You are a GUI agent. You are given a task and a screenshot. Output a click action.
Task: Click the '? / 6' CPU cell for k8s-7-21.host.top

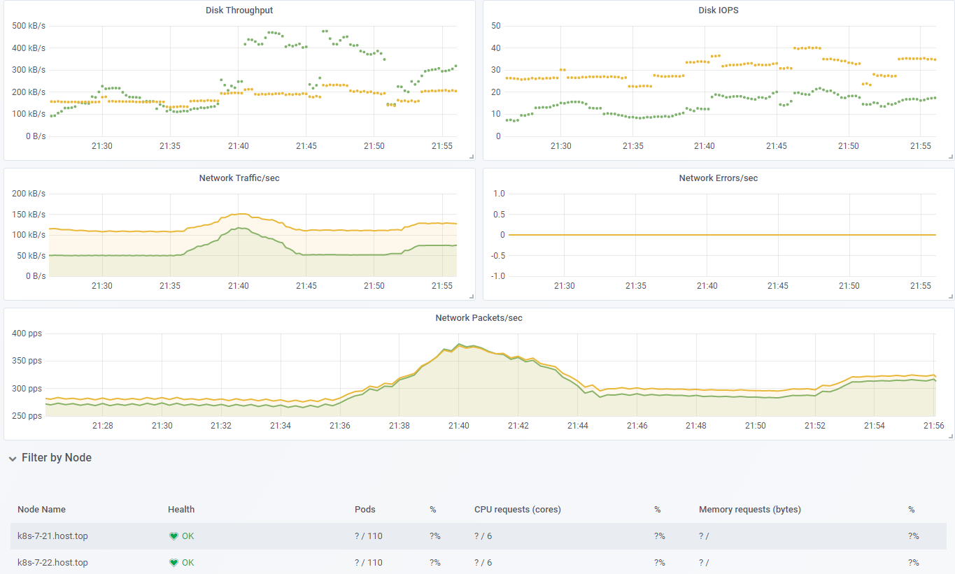(483, 536)
